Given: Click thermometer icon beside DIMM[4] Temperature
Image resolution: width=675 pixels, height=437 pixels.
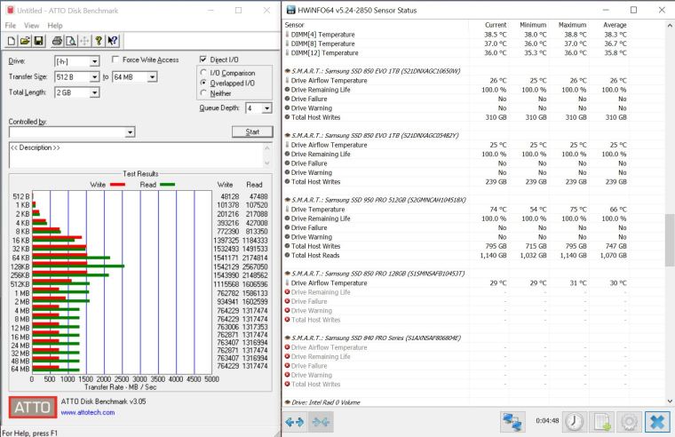Looking at the screenshot, I should tap(287, 34).
